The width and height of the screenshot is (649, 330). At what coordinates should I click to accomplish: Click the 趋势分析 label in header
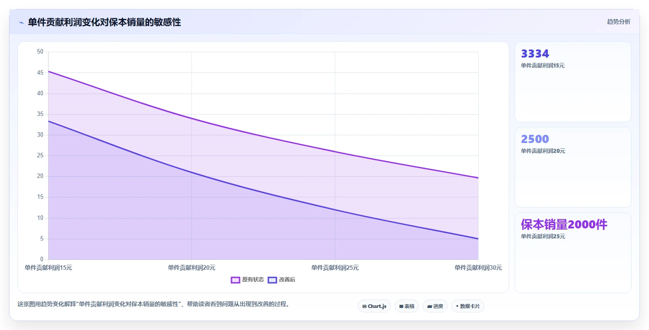pyautogui.click(x=618, y=22)
